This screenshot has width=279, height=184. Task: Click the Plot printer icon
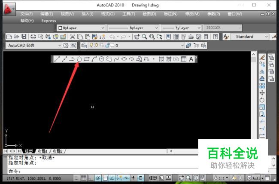coord(33,37)
